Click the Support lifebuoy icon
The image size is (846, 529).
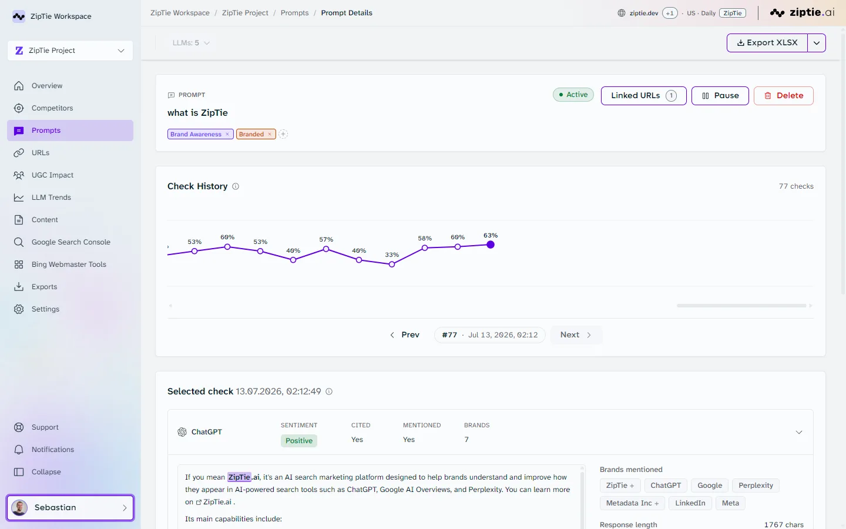[19, 427]
